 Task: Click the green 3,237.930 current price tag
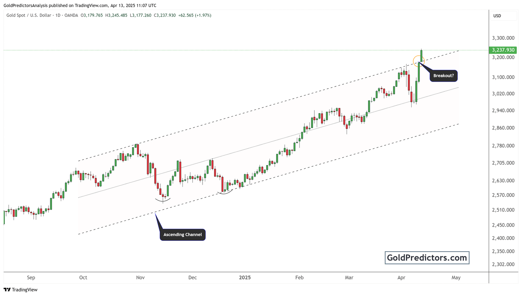click(503, 50)
